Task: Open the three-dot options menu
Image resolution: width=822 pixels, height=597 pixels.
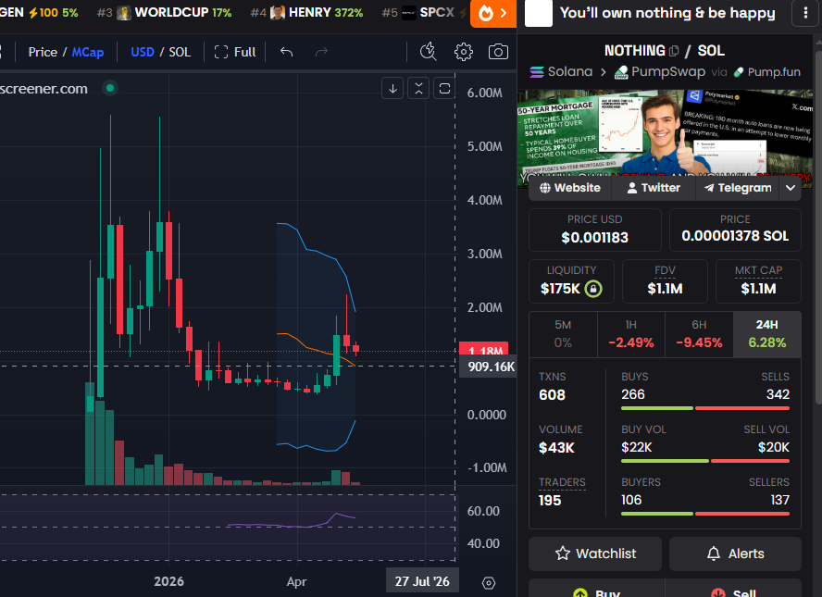Action: (x=805, y=13)
